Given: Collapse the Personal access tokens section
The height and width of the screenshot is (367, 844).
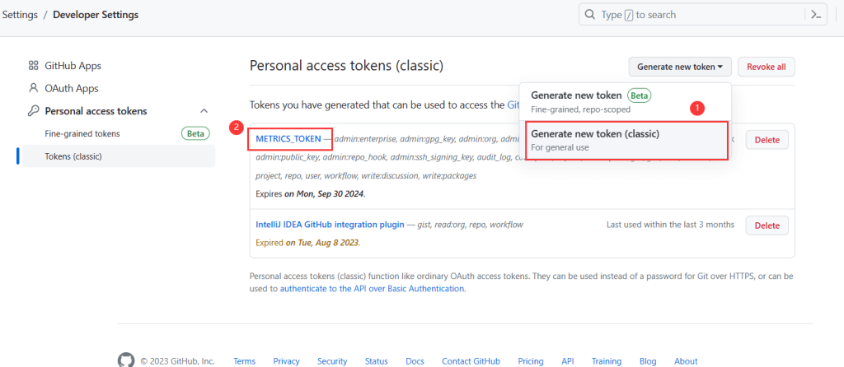Looking at the screenshot, I should 204,111.
